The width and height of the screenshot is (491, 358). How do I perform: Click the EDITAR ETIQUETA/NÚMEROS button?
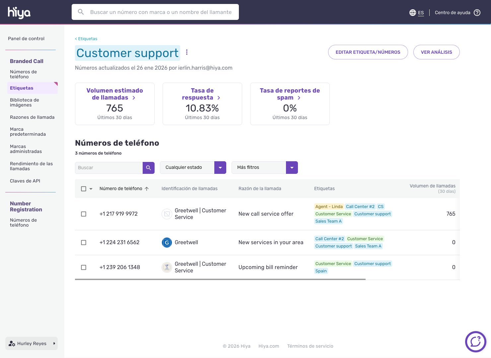[x=368, y=52]
